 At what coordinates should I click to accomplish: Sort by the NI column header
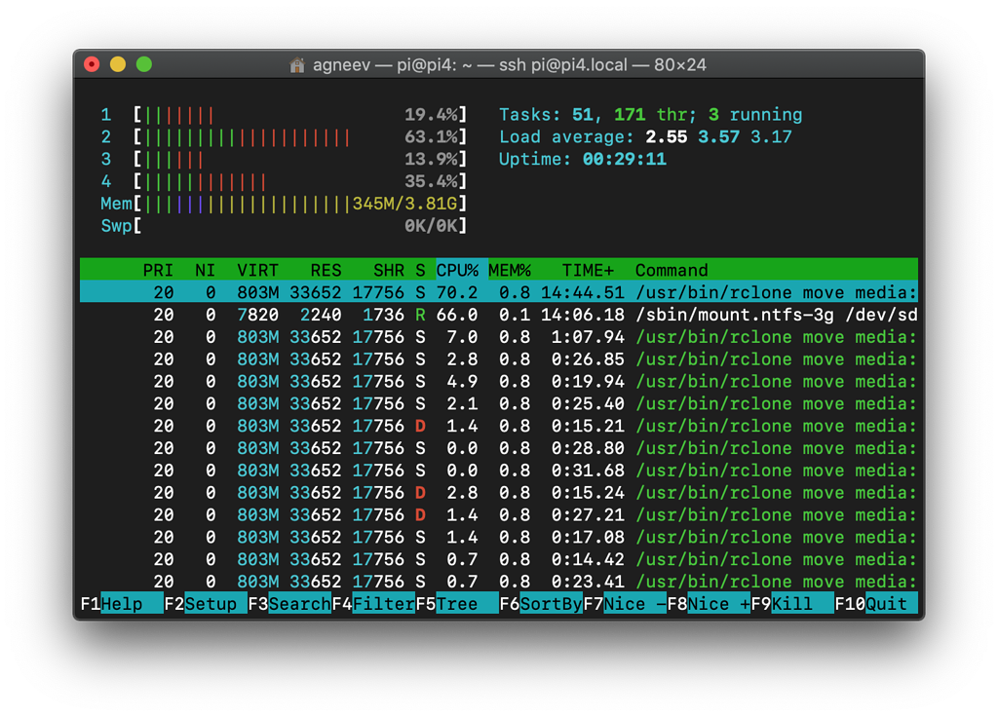click(x=205, y=271)
